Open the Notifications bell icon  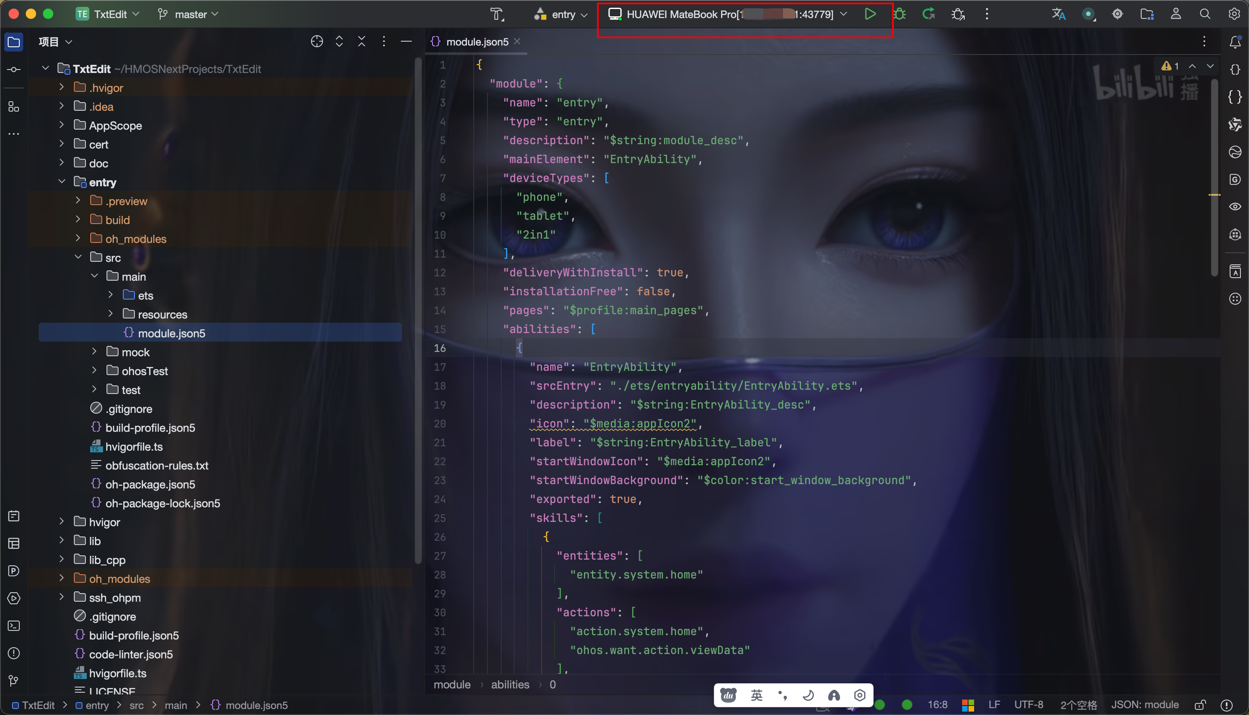(1235, 42)
